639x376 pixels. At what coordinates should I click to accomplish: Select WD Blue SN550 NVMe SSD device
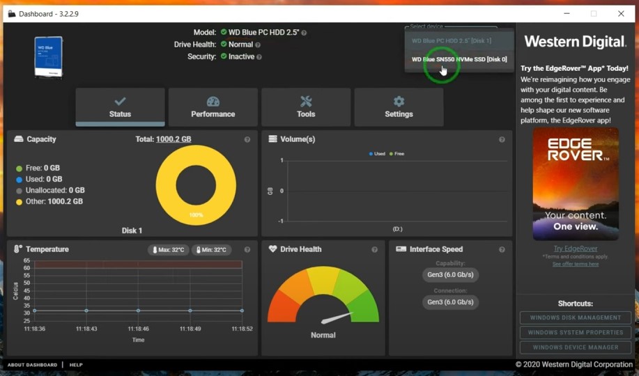tap(459, 60)
